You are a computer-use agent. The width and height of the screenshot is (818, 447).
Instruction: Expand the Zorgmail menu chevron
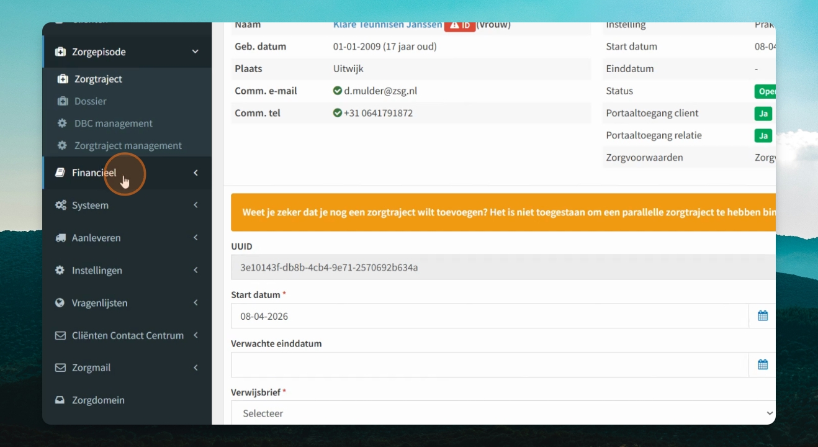point(196,368)
